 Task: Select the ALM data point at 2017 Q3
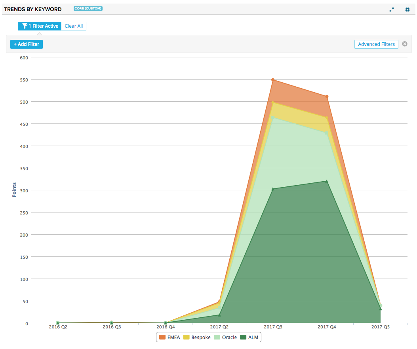coord(273,189)
